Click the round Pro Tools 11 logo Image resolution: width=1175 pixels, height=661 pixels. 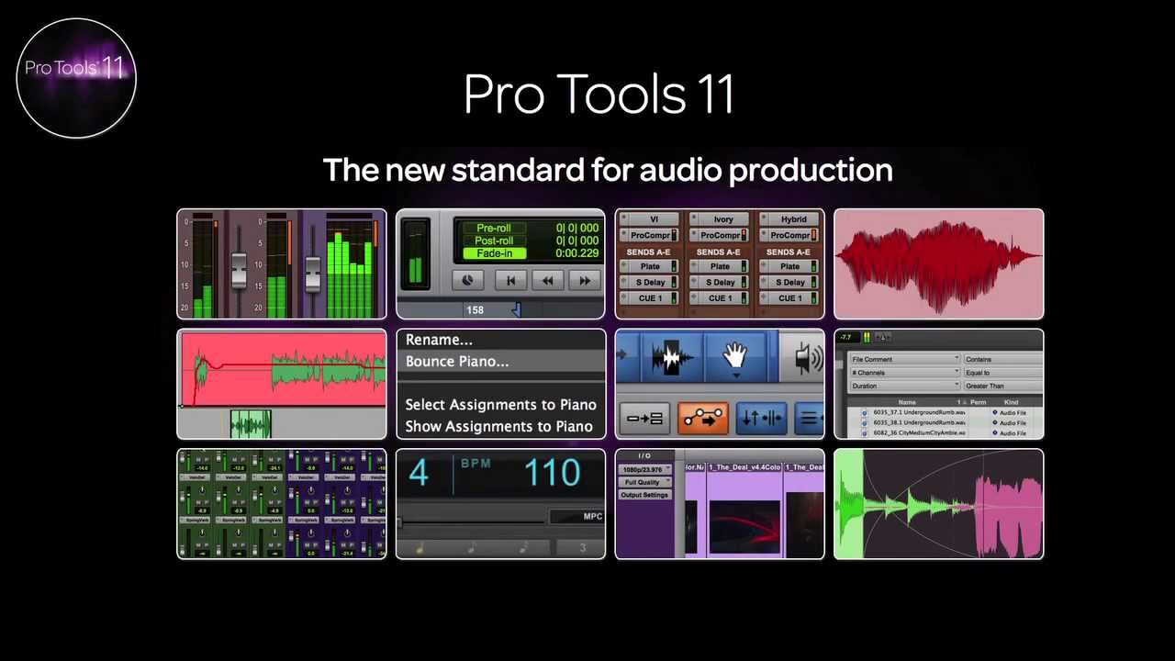coord(76,78)
